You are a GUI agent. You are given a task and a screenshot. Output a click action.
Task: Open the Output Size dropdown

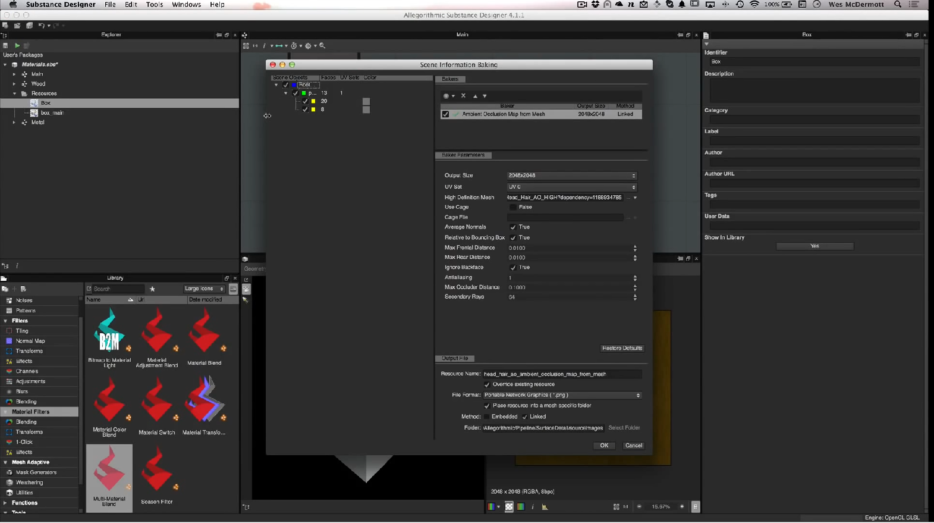tap(571, 176)
